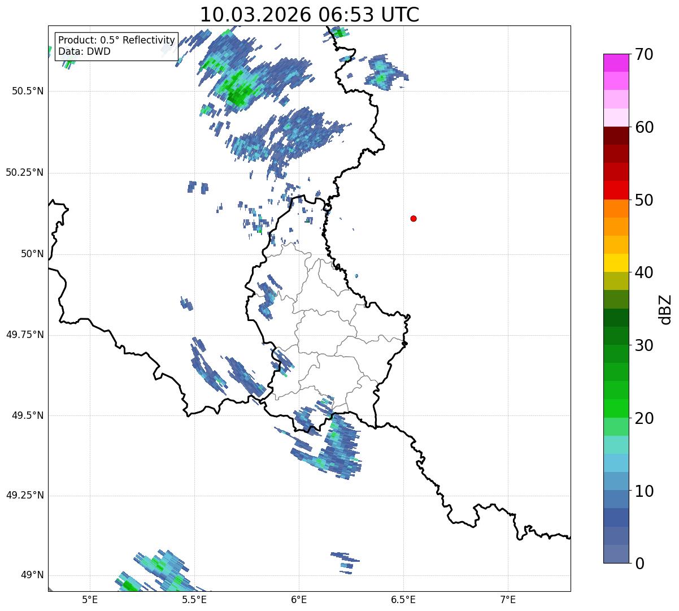Click the '5.5°E' longitude label
The width and height of the screenshot is (679, 611).
[194, 599]
